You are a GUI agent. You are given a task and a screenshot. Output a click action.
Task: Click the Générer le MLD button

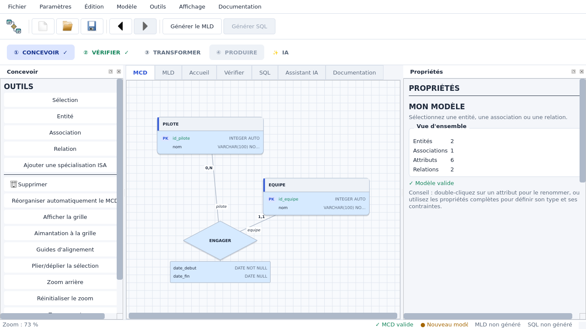point(192,26)
